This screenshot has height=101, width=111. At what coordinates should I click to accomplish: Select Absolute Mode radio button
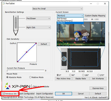[7, 77]
